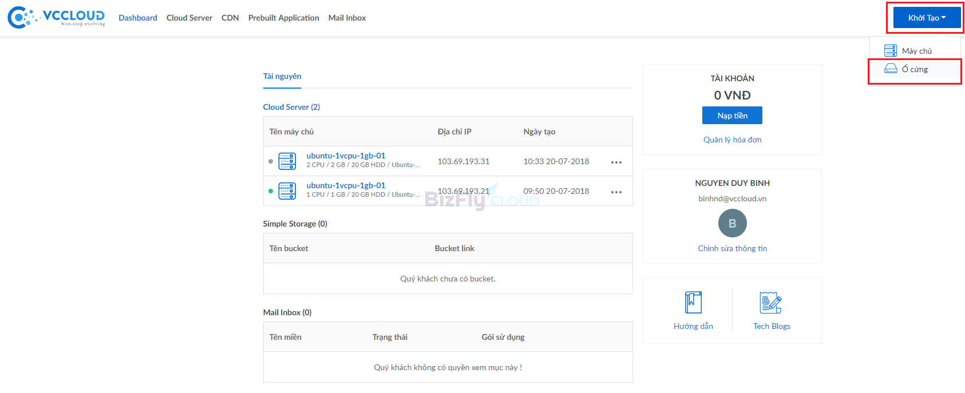Open the Quản lý hóa đơn link
Image resolution: width=965 pixels, height=393 pixels.
point(732,140)
